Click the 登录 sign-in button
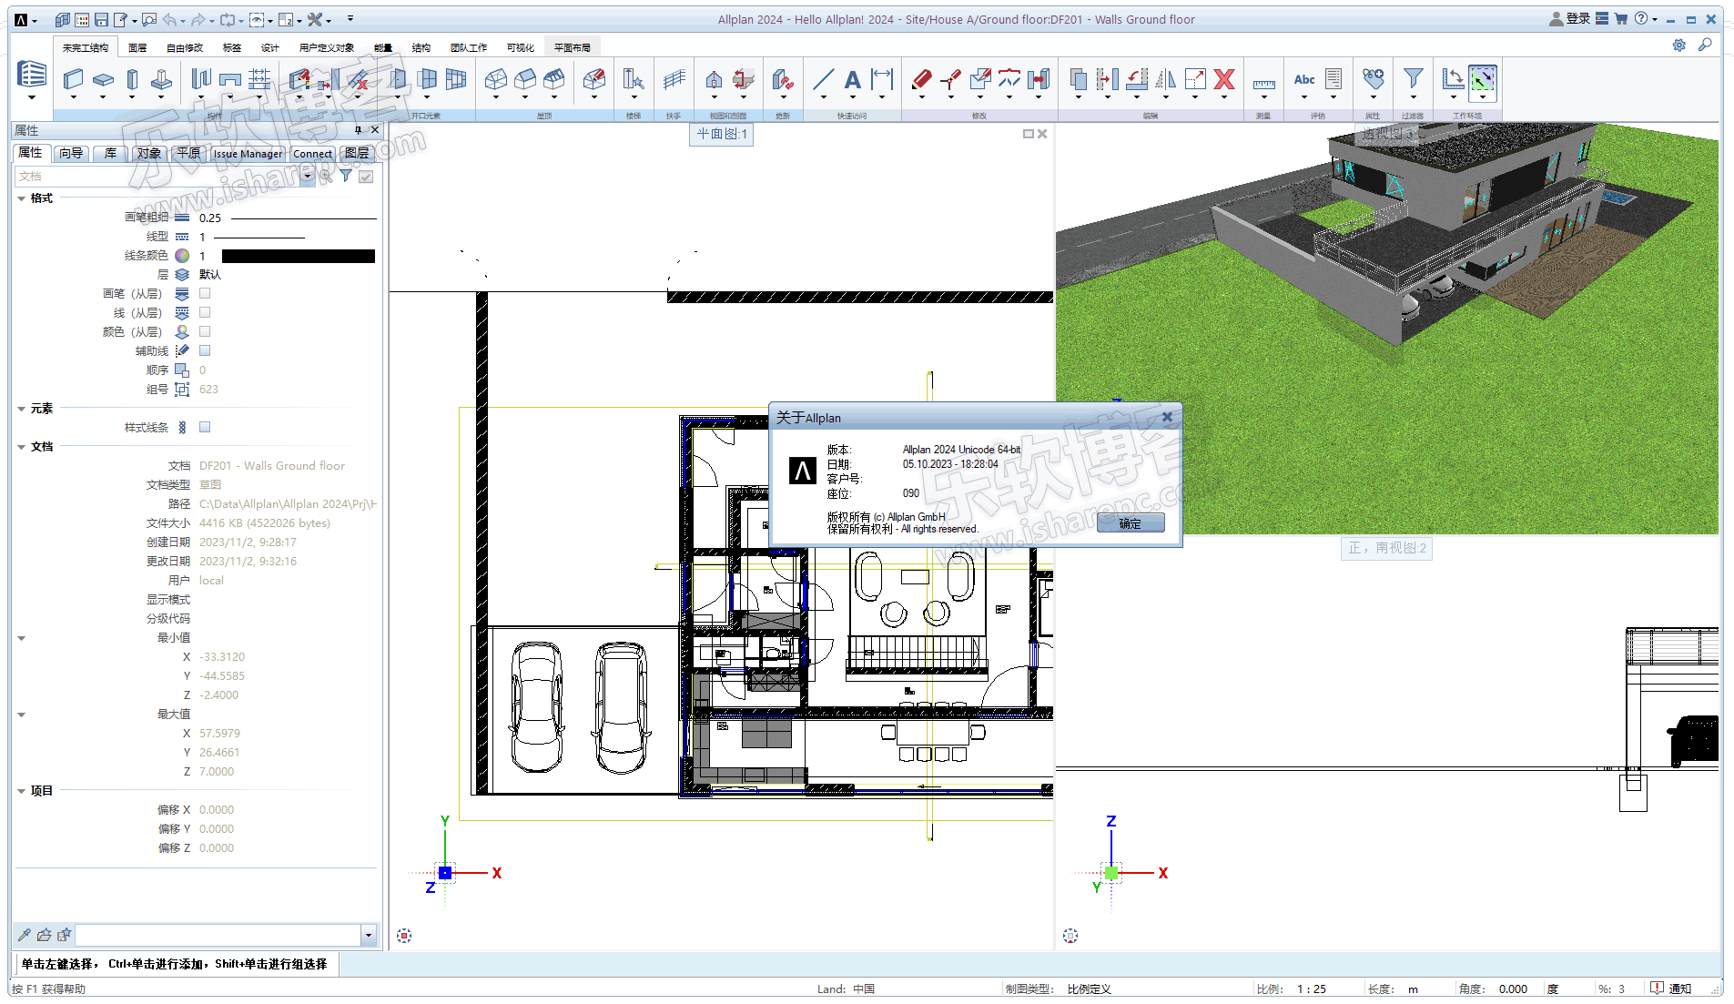1734x1004 pixels. click(x=1570, y=18)
